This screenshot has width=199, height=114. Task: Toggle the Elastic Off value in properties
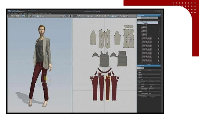click(151, 86)
